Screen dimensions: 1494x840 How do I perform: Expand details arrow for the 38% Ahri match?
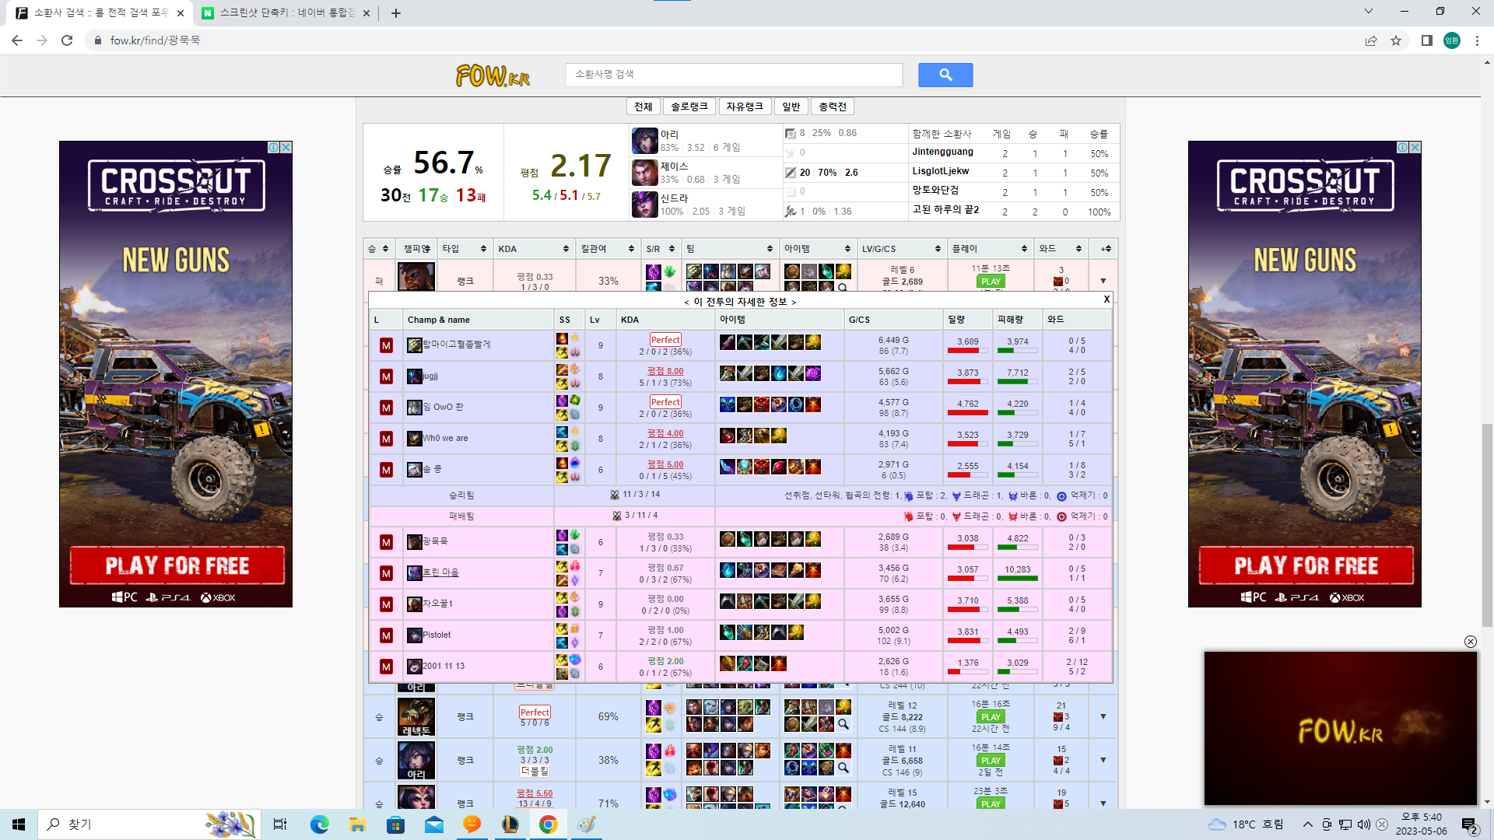click(x=1103, y=760)
